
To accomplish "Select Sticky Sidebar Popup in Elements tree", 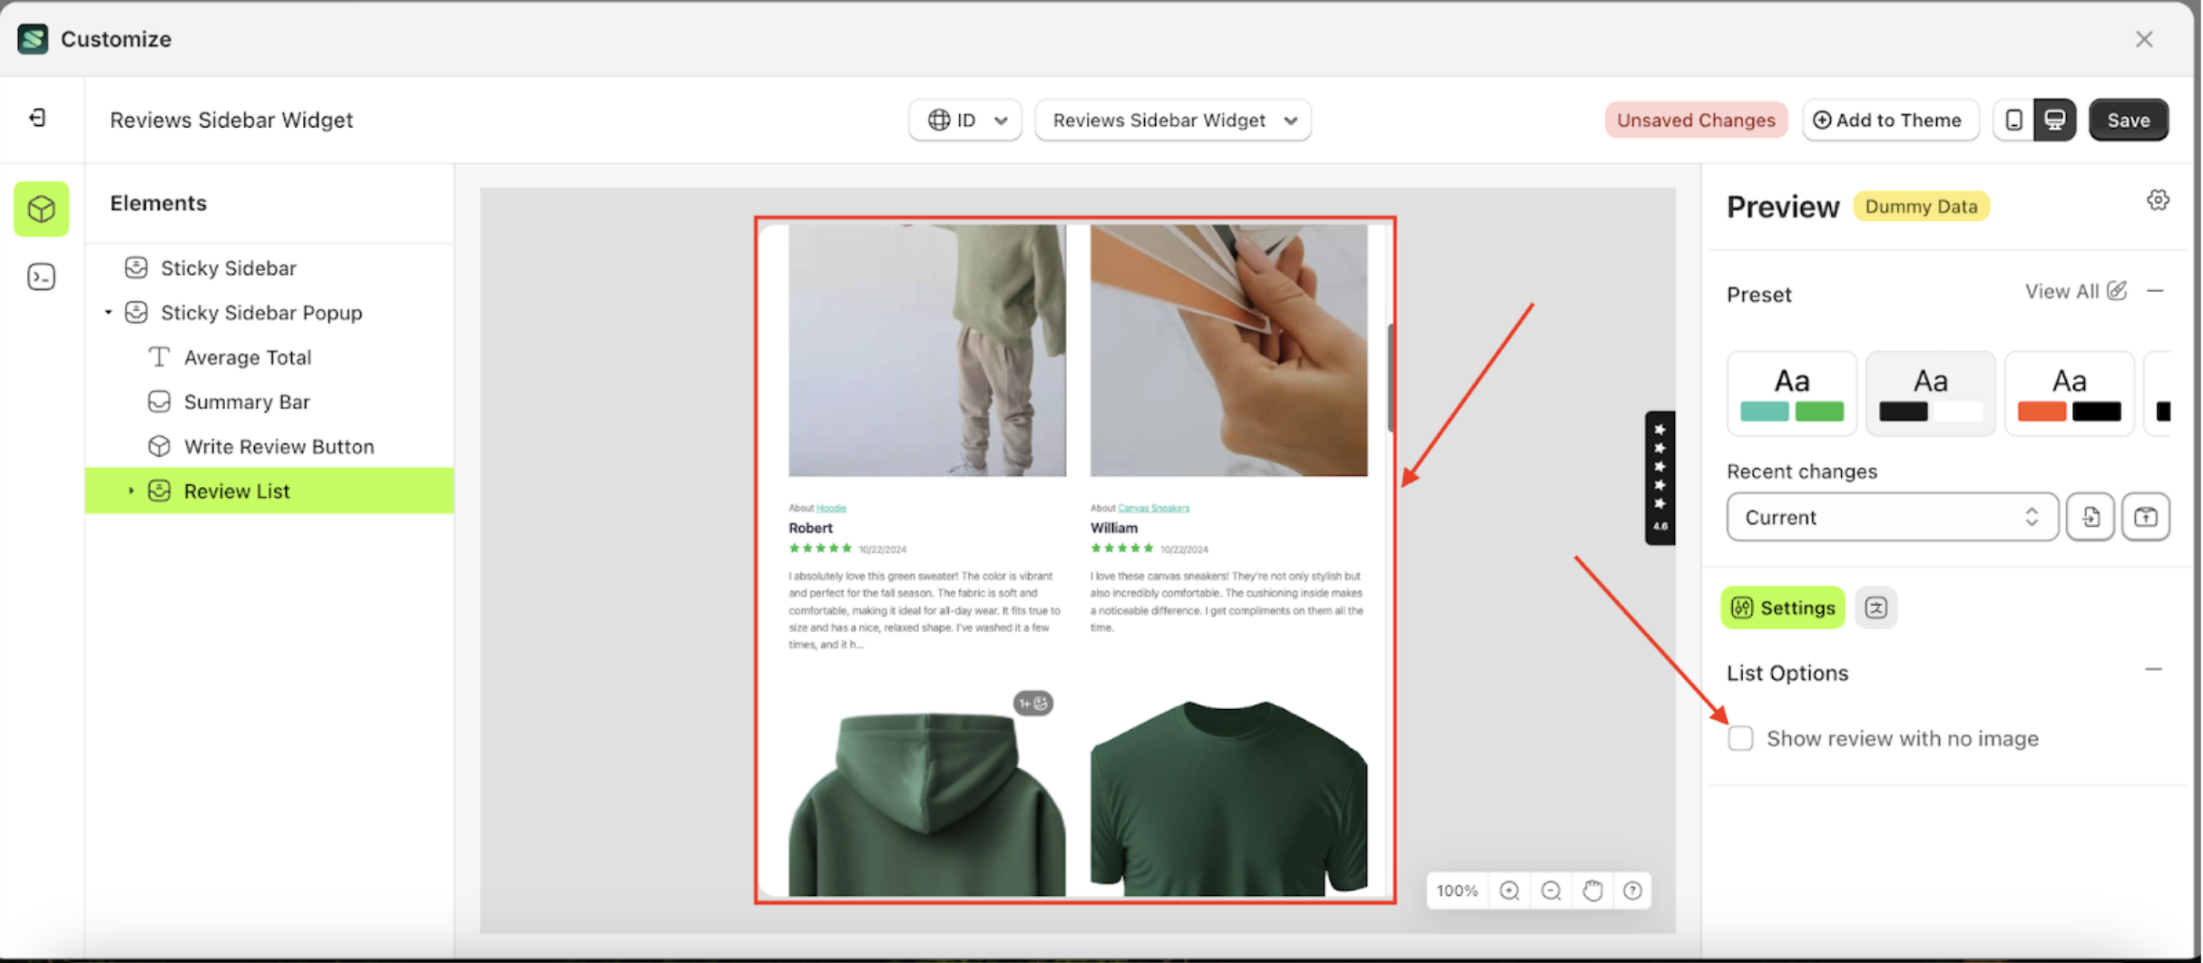I will click(x=261, y=312).
